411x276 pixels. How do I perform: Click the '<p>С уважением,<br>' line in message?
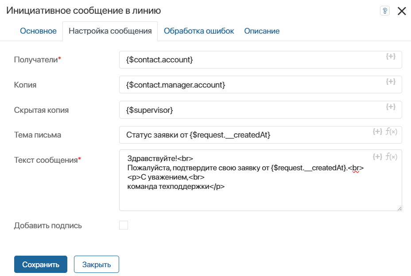pyautogui.click(x=166, y=177)
